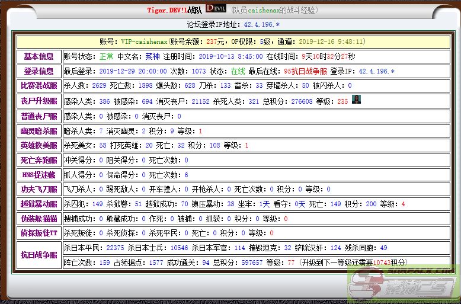Click the rank avatar icon beside level 235
Viewport: 461px width, 304px height.
tap(356, 100)
